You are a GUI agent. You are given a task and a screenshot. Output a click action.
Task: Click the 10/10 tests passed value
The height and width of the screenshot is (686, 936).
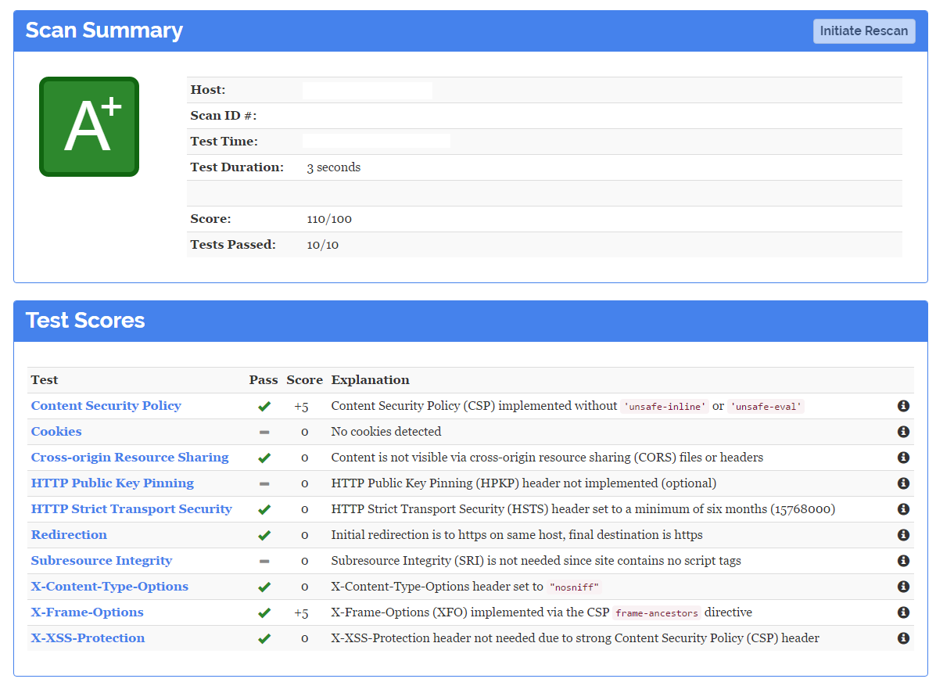coord(322,245)
